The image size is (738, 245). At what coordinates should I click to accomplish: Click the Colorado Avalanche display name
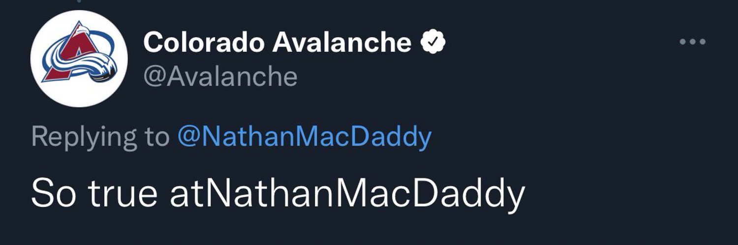coord(277,43)
